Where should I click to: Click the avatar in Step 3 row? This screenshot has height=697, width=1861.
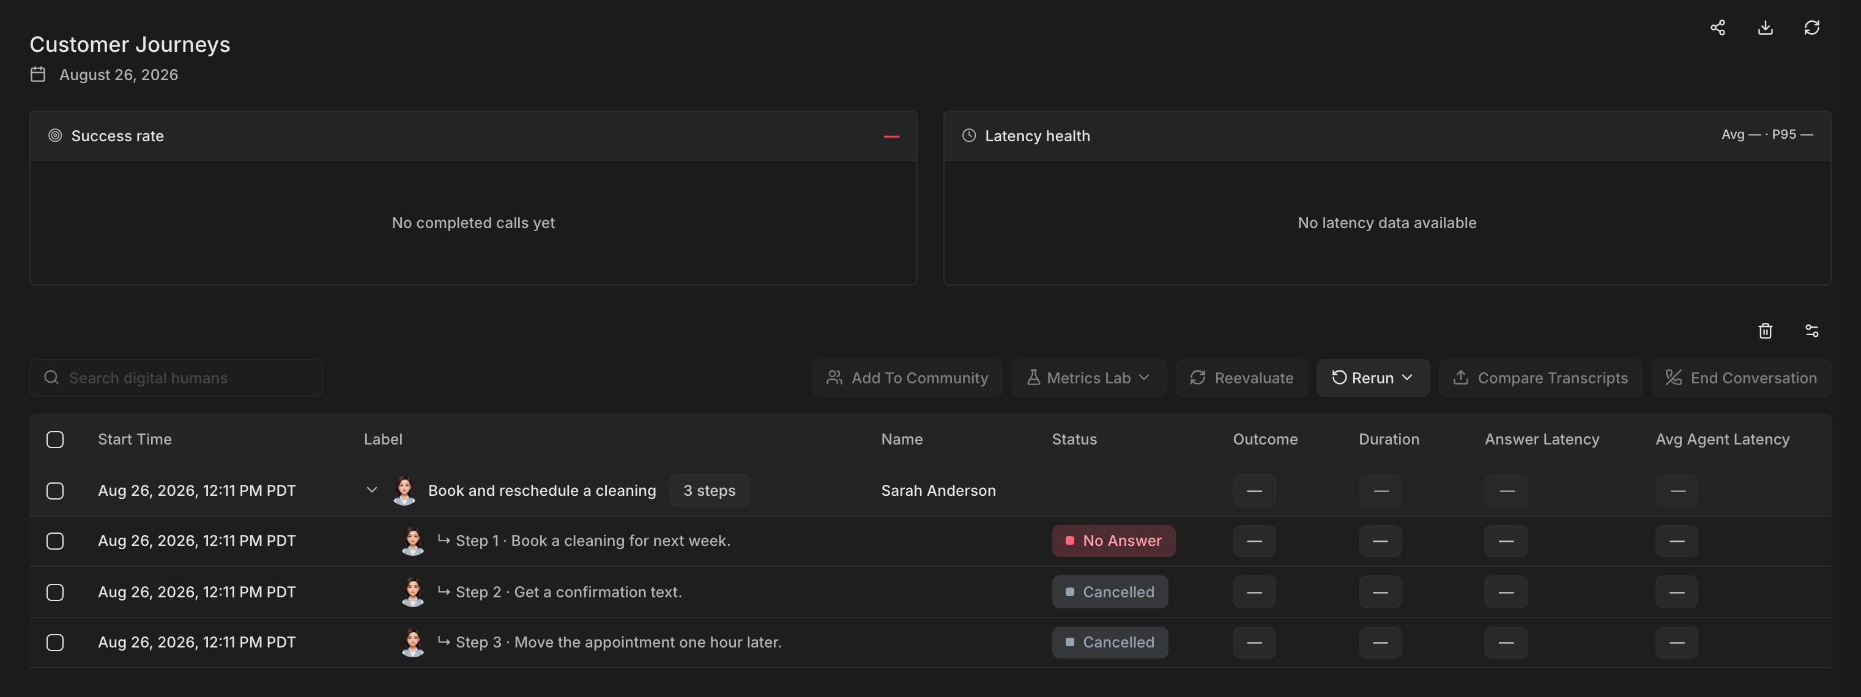tap(412, 642)
